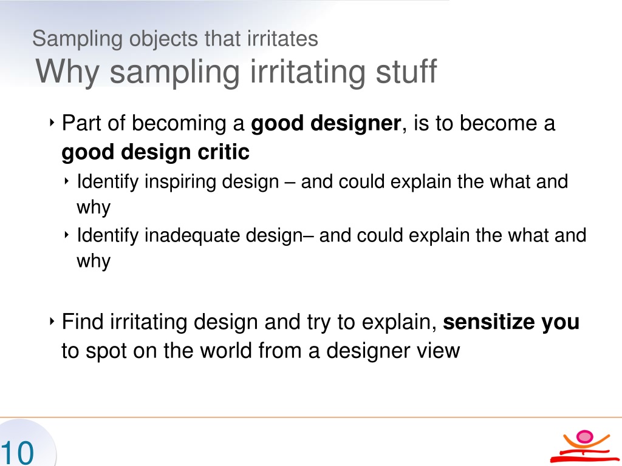This screenshot has height=466, width=622.
Task: Click the slide number 10
Action: coord(17,453)
